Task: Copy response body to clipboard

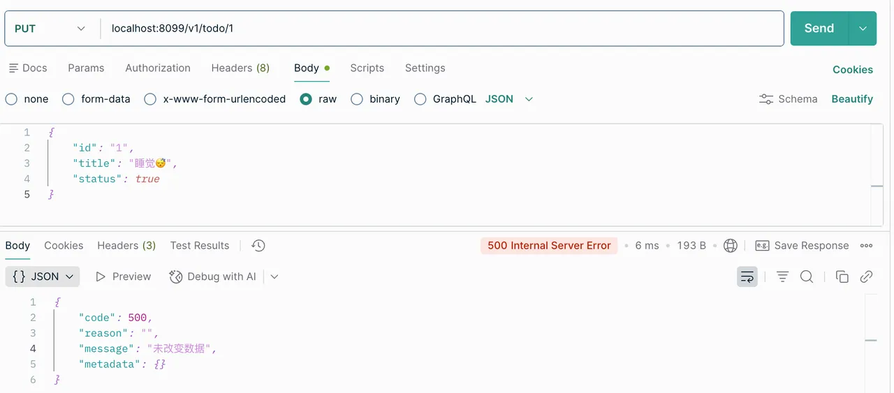Action: tap(842, 277)
